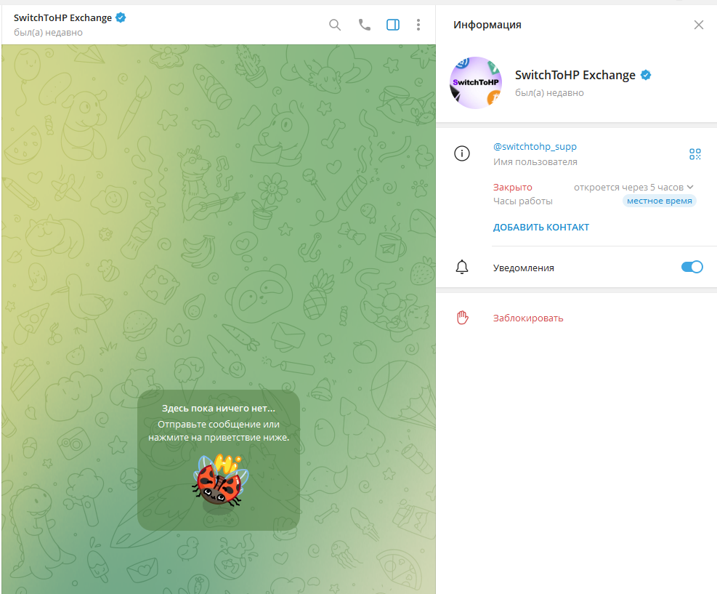Click the 'Часы работы' label

[x=522, y=201]
